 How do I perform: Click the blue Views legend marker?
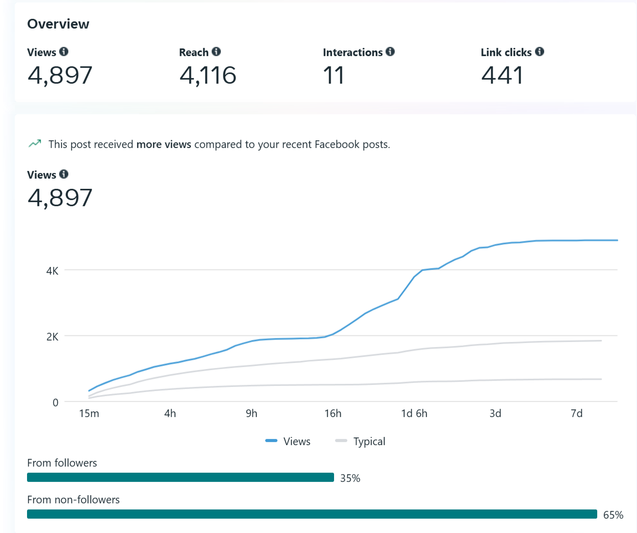click(271, 441)
